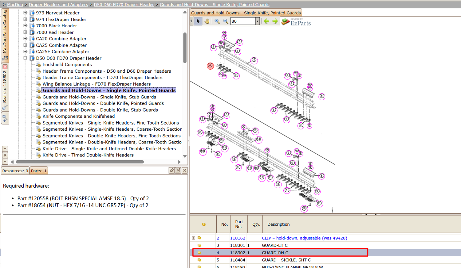The width and height of the screenshot is (461, 268).
Task: Select the arrow pointer tool
Action: pyautogui.click(x=198, y=21)
